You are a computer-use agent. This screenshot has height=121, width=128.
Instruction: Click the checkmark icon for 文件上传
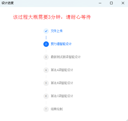tap(46, 31)
